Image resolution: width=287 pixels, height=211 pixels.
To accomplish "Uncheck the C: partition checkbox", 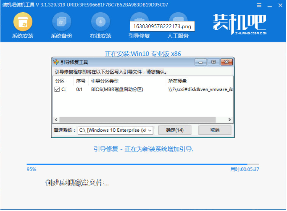I will pos(57,89).
